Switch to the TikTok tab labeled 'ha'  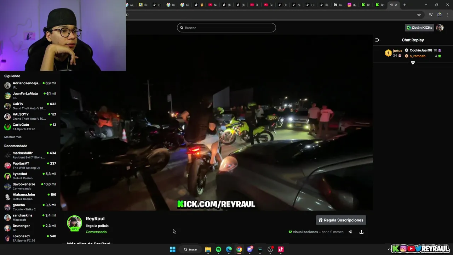[296, 5]
